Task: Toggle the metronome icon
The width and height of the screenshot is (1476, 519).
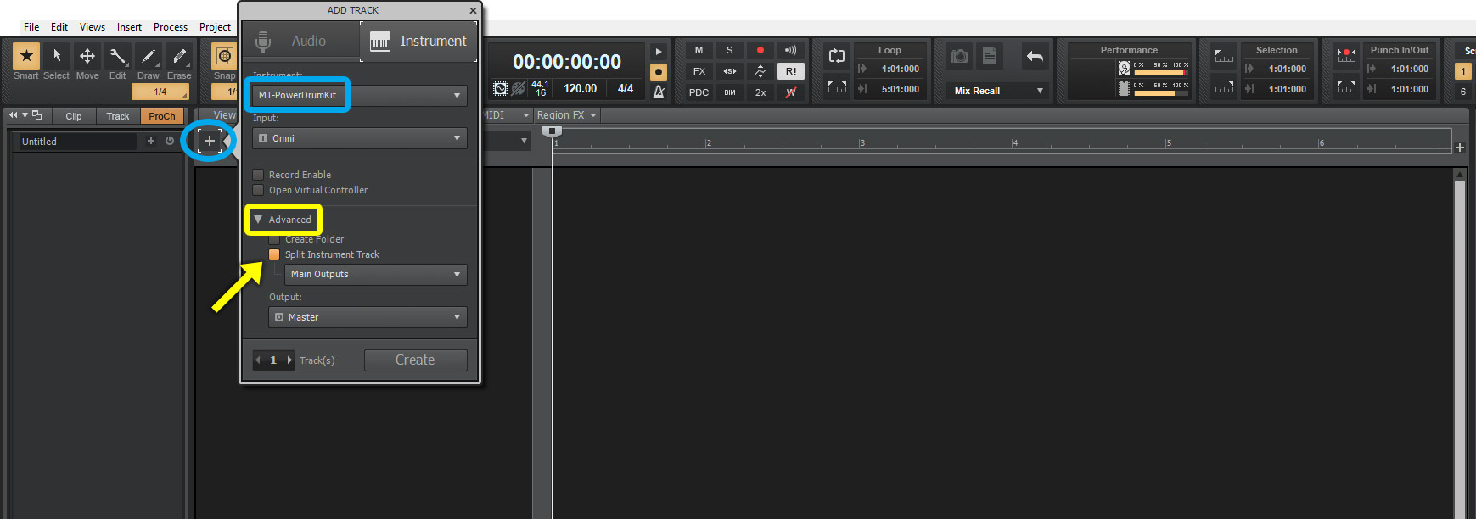Action: 659,92
